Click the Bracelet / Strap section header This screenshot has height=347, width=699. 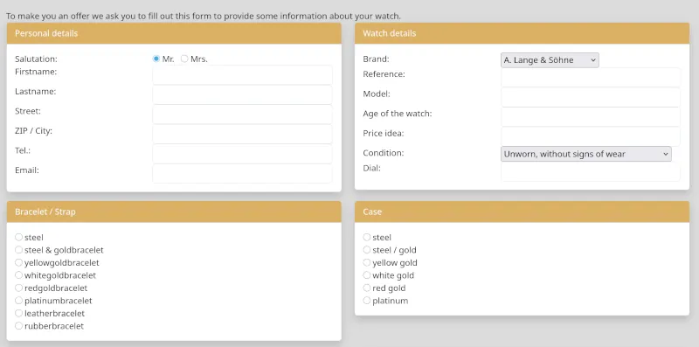coord(174,212)
